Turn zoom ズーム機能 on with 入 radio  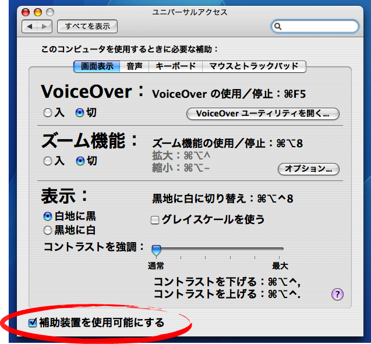click(x=48, y=161)
